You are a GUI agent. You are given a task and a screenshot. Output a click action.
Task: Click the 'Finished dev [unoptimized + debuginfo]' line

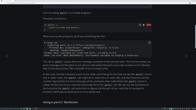pos(84,48)
